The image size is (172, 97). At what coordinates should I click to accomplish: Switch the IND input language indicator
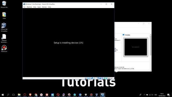(x=156, y=95)
